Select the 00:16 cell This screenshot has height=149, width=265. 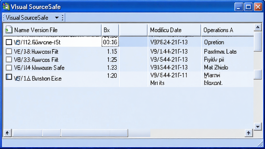(110, 42)
